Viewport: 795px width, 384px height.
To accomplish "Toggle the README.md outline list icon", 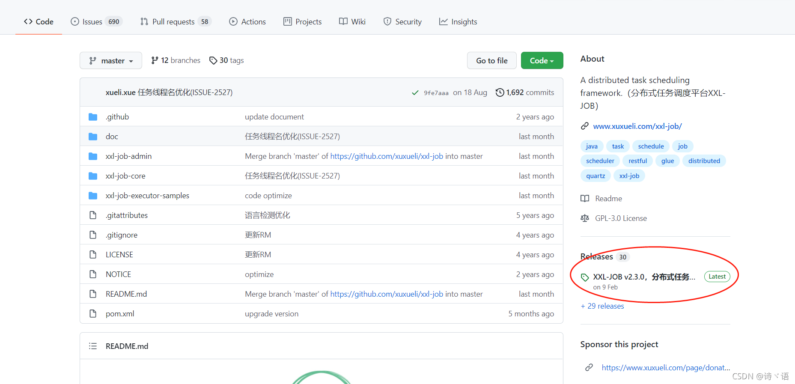I will [93, 346].
